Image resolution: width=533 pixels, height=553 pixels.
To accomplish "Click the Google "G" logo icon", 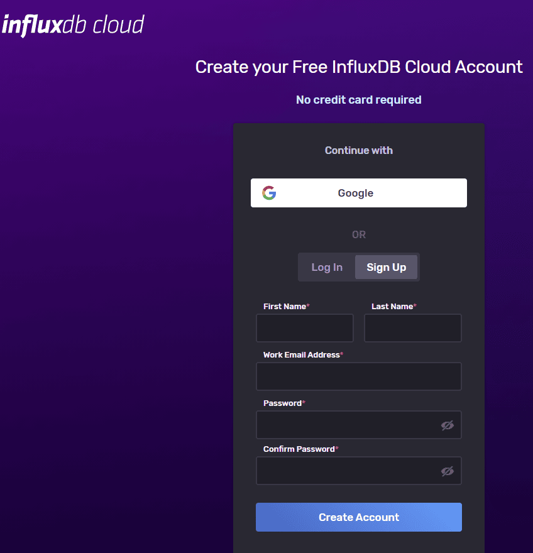I will (269, 193).
